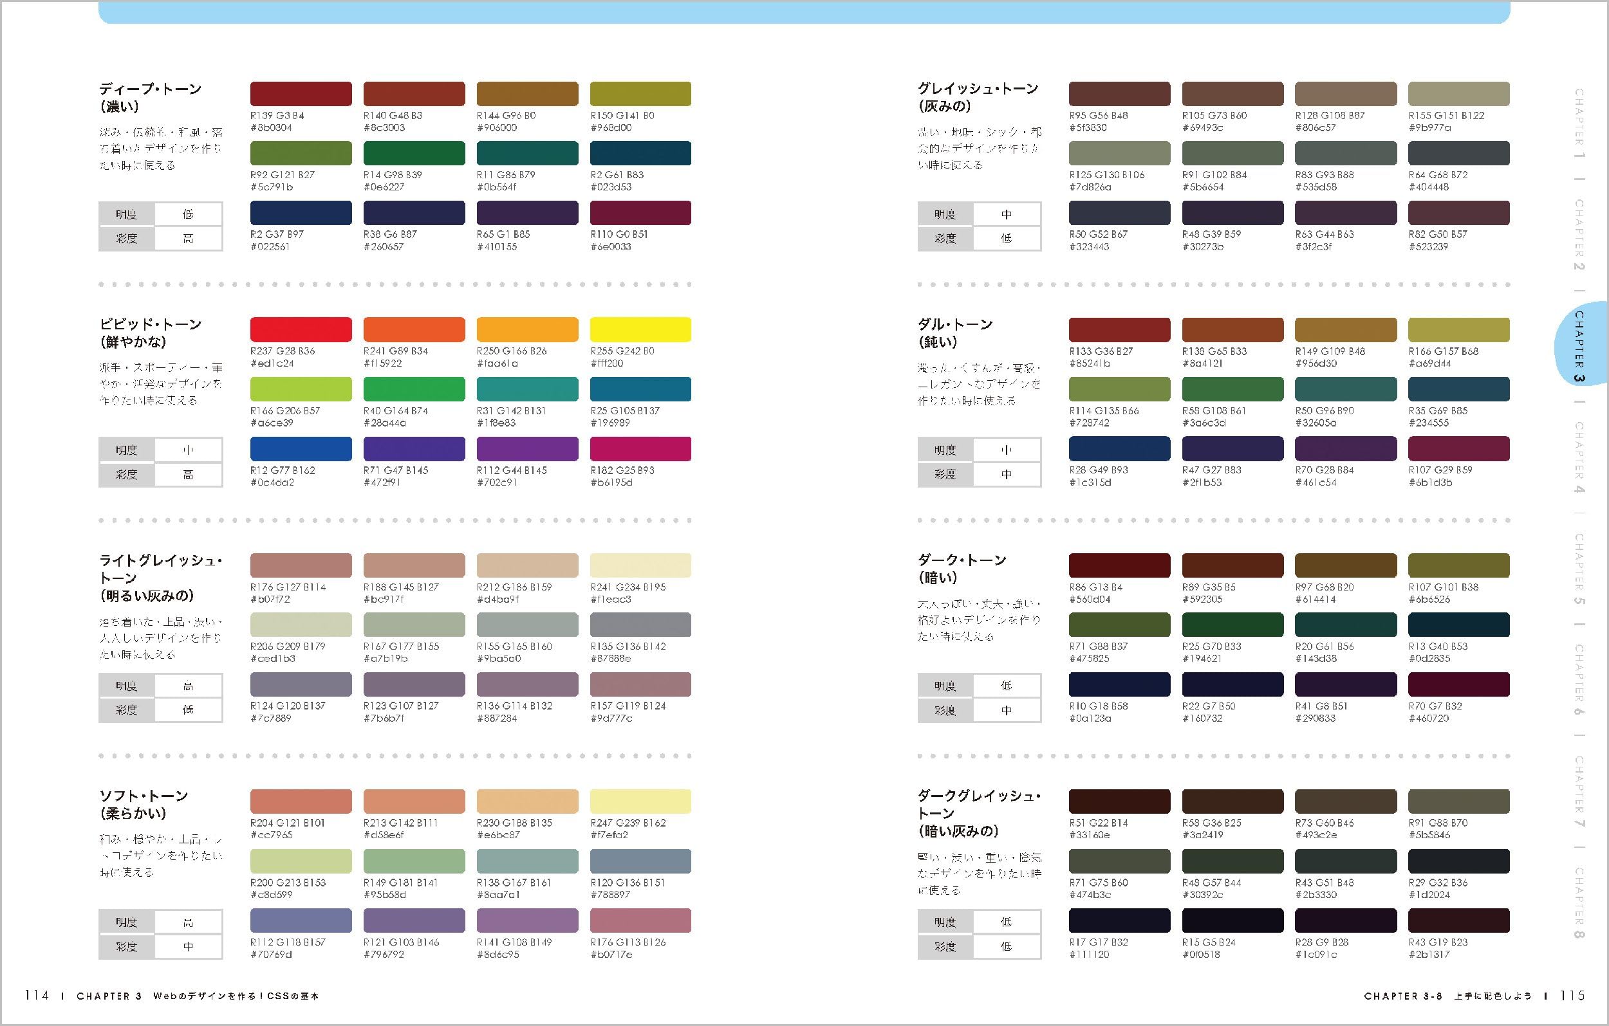This screenshot has height=1026, width=1609.
Task: Click the vivid blue swatch #0c4da2
Action: click(x=301, y=448)
